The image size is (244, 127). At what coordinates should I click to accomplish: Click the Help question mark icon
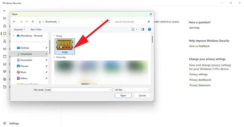click(149, 29)
